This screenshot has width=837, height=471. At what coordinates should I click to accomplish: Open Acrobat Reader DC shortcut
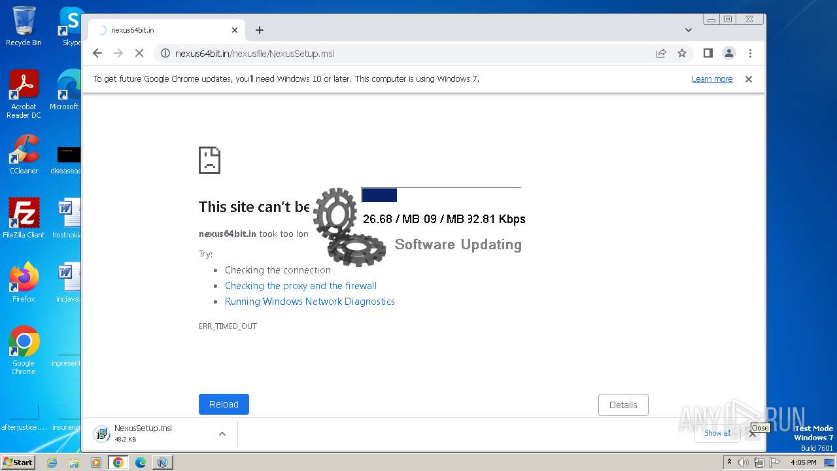[24, 94]
